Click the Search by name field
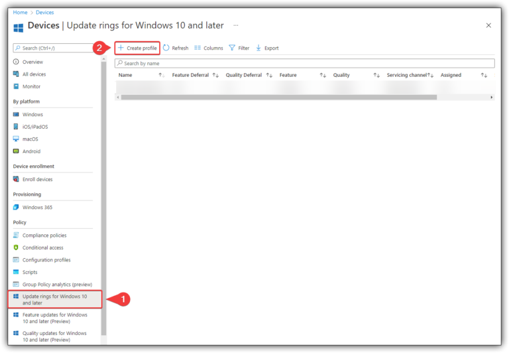The image size is (509, 353). point(305,63)
